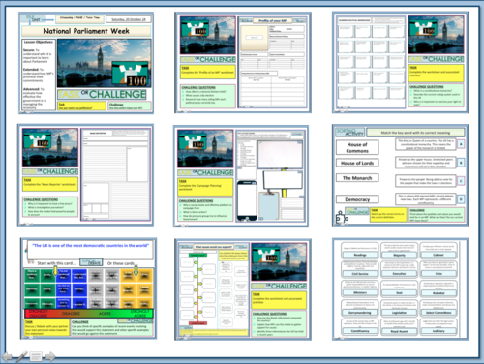This screenshot has width=484, height=364.
Task: Open the National Parliament Week title slide
Action: (x=86, y=63)
